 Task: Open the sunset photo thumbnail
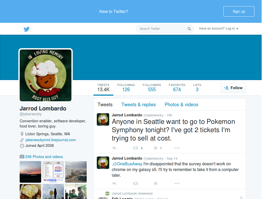31,172
